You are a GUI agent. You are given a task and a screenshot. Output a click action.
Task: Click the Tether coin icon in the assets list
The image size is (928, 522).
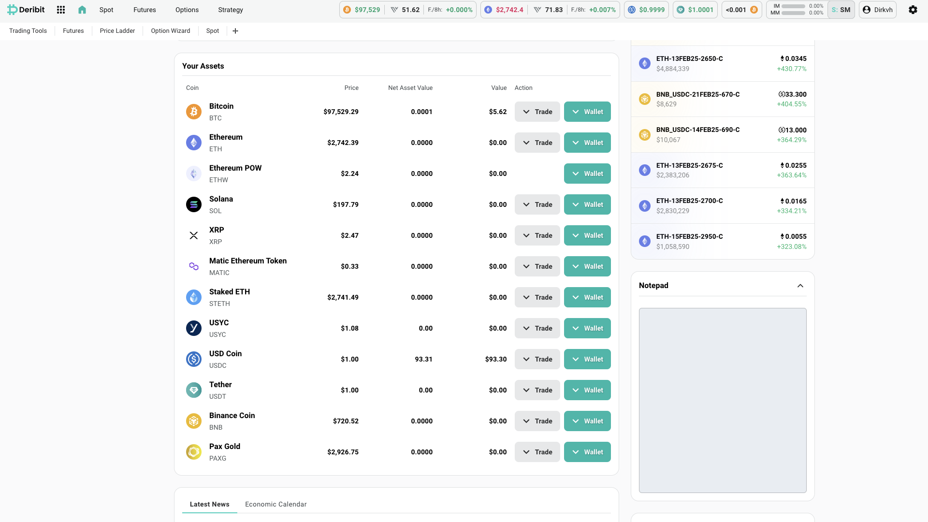pyautogui.click(x=194, y=390)
